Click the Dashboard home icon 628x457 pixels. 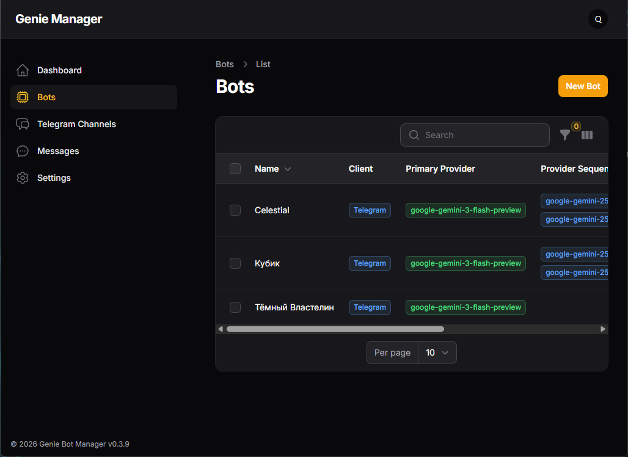tap(23, 70)
